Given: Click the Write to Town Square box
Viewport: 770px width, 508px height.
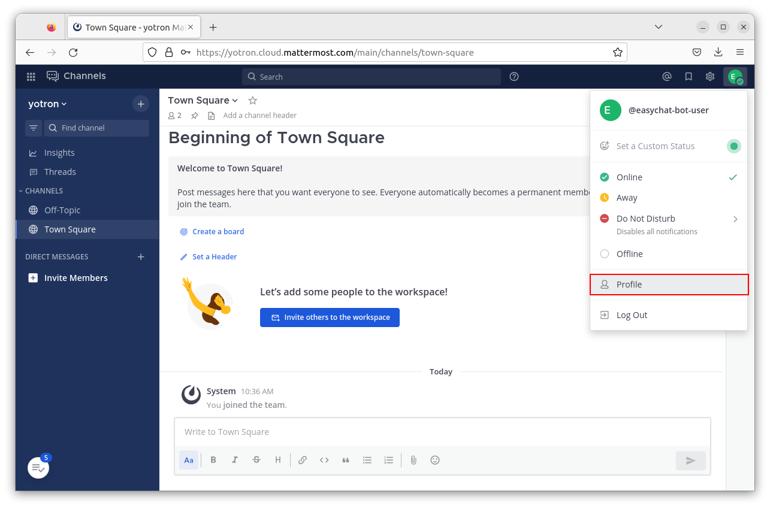Looking at the screenshot, I should [442, 432].
